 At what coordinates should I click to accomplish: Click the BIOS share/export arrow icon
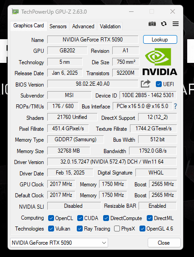[x=145, y=83]
